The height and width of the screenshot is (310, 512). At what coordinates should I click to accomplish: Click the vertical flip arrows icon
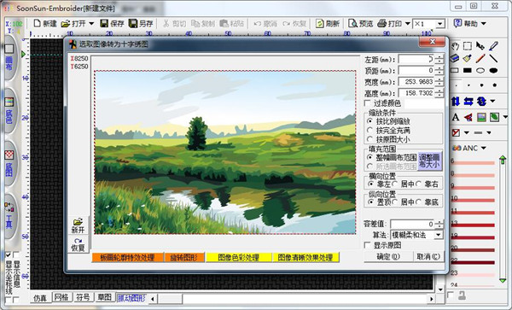pos(456,102)
